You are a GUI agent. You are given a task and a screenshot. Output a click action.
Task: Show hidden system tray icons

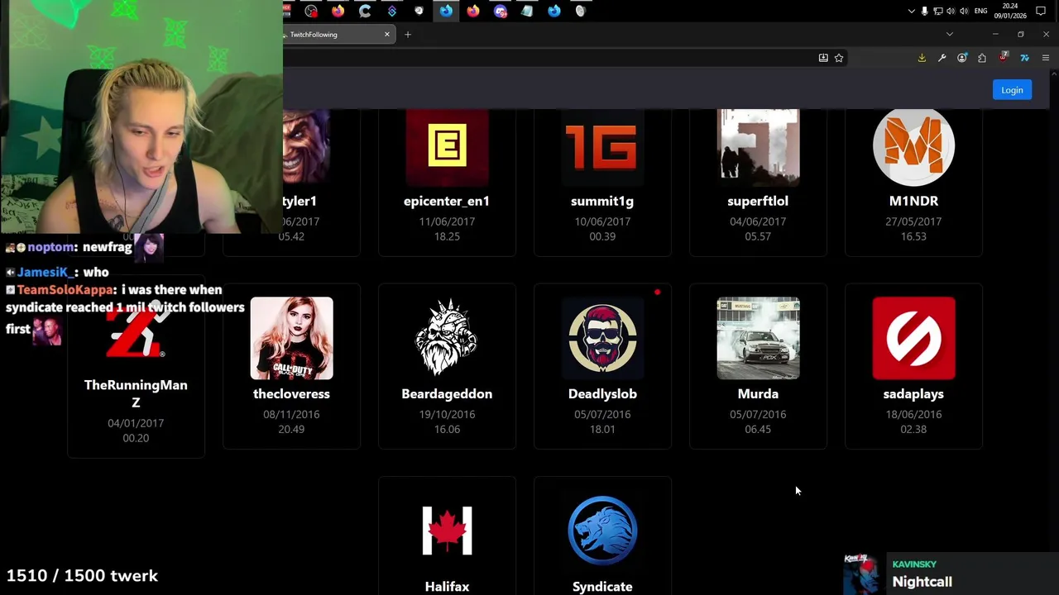pos(912,11)
